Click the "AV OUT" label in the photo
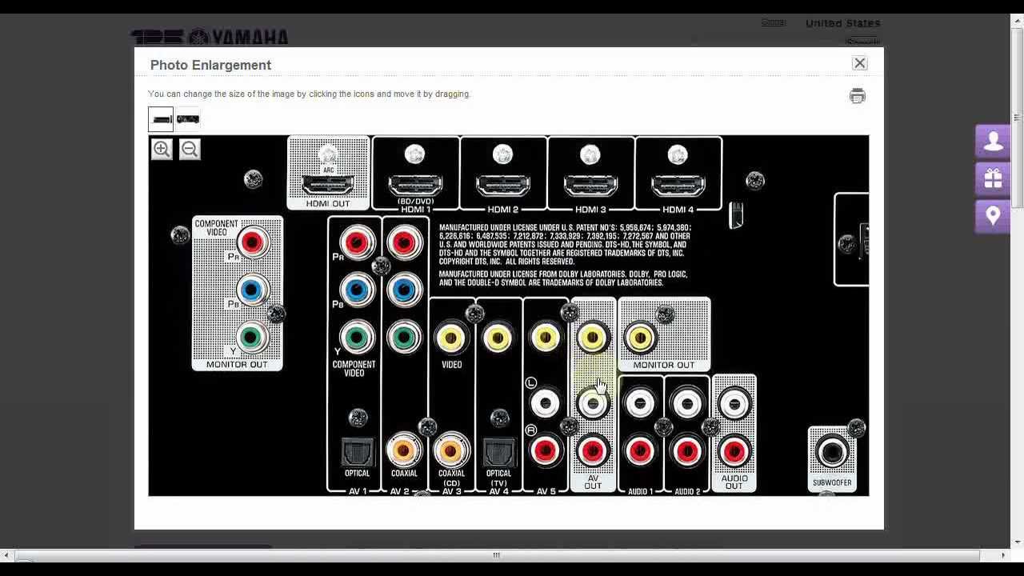 (x=593, y=482)
